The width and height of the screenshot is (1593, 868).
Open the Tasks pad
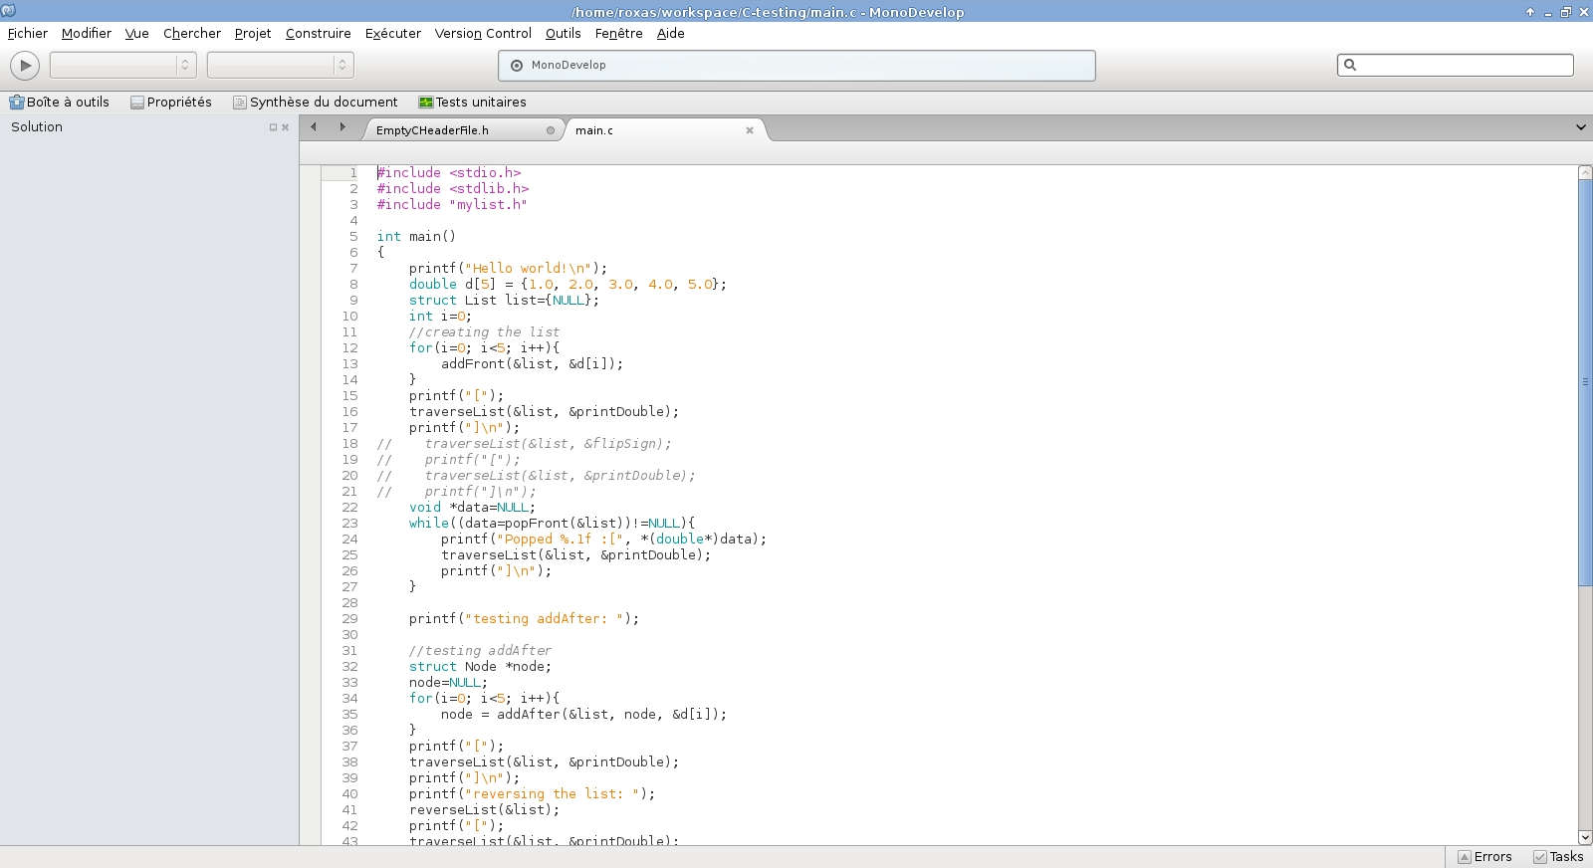1559,857
